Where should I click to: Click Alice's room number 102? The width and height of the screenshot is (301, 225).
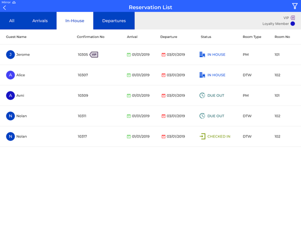point(278,75)
